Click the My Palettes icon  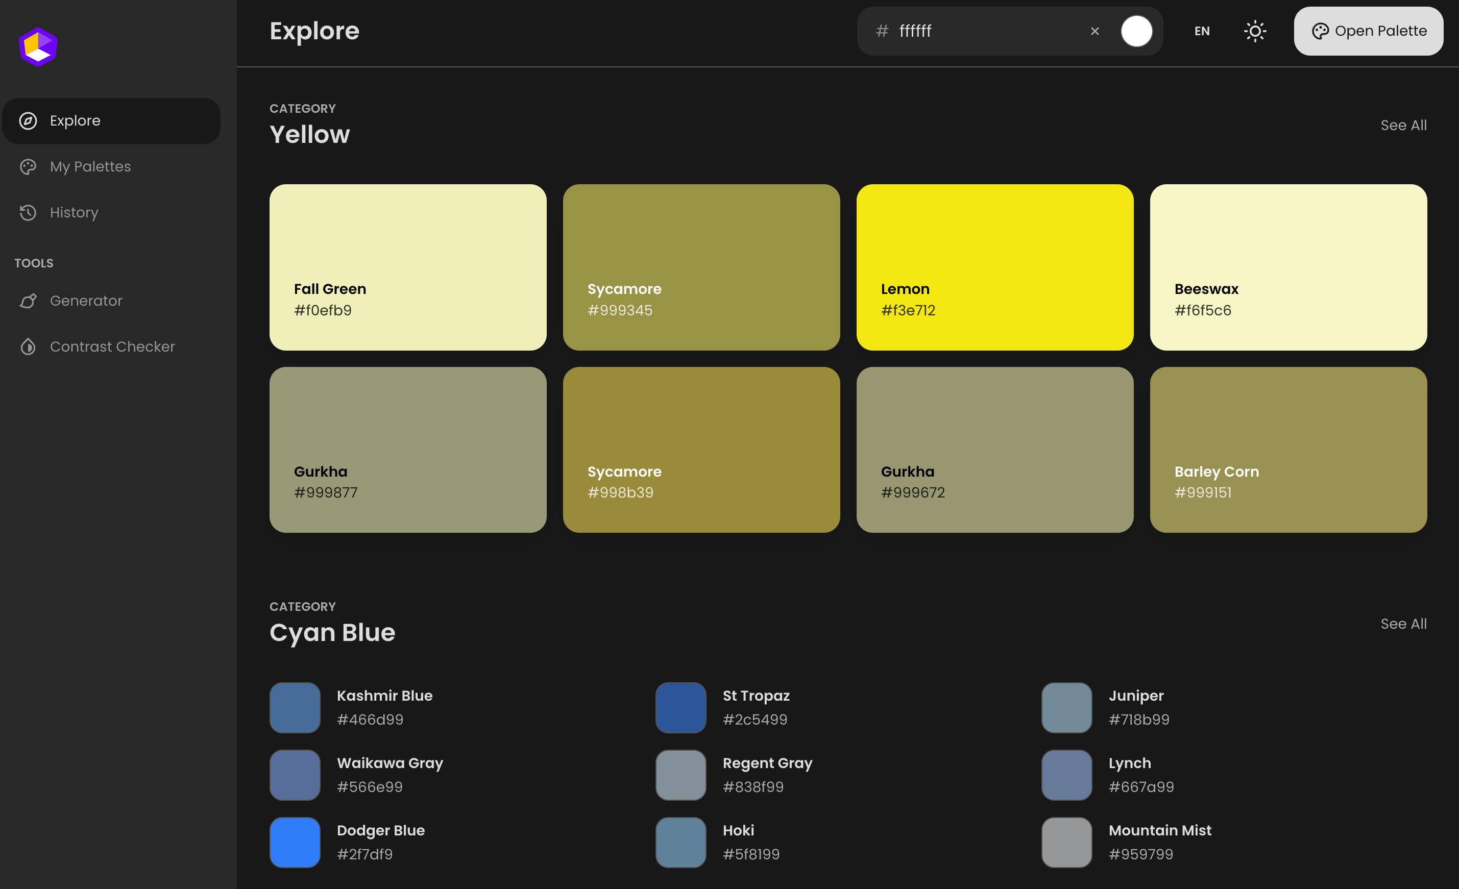(28, 167)
